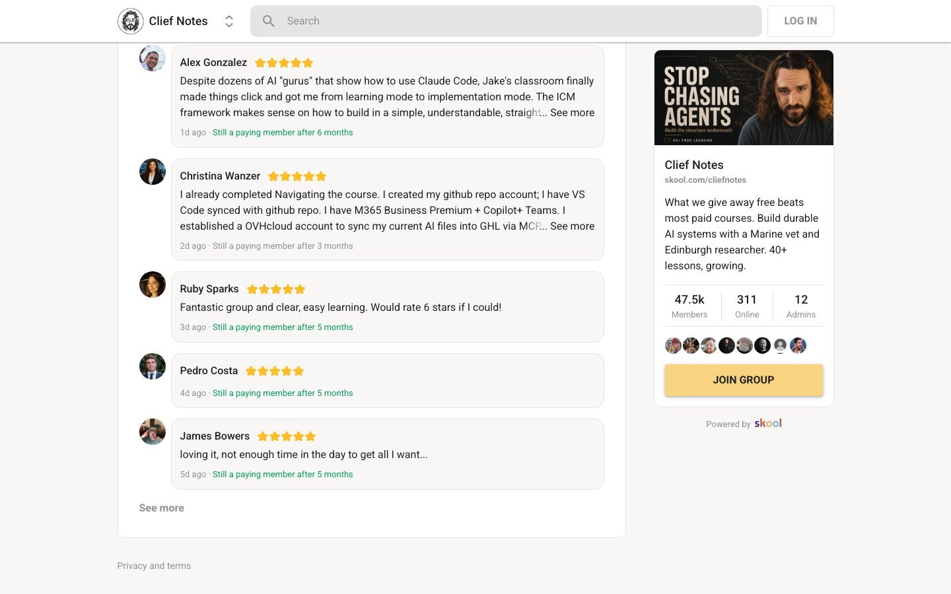Expand Christina Wanzer's review with See more
This screenshot has width=951, height=594.
click(x=572, y=226)
